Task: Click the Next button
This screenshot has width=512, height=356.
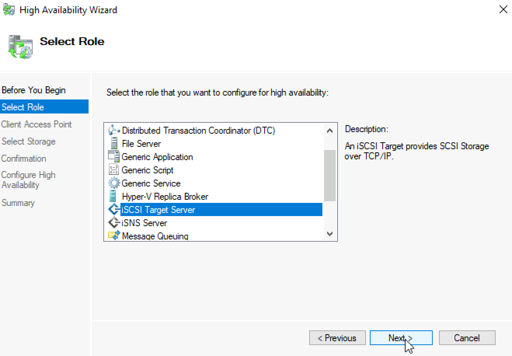Action: tap(401, 338)
